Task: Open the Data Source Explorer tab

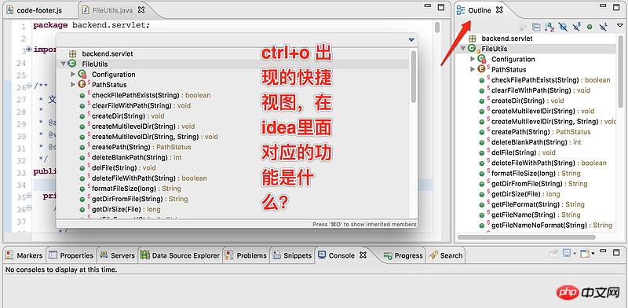Action: pyautogui.click(x=181, y=255)
